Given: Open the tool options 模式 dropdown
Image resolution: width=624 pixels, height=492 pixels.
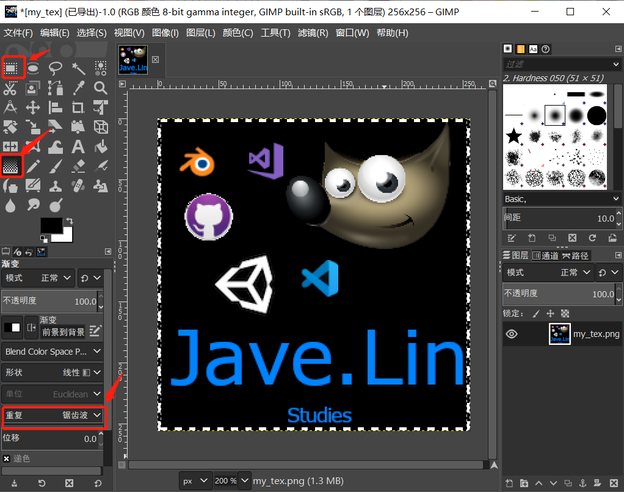Looking at the screenshot, I should point(38,278).
